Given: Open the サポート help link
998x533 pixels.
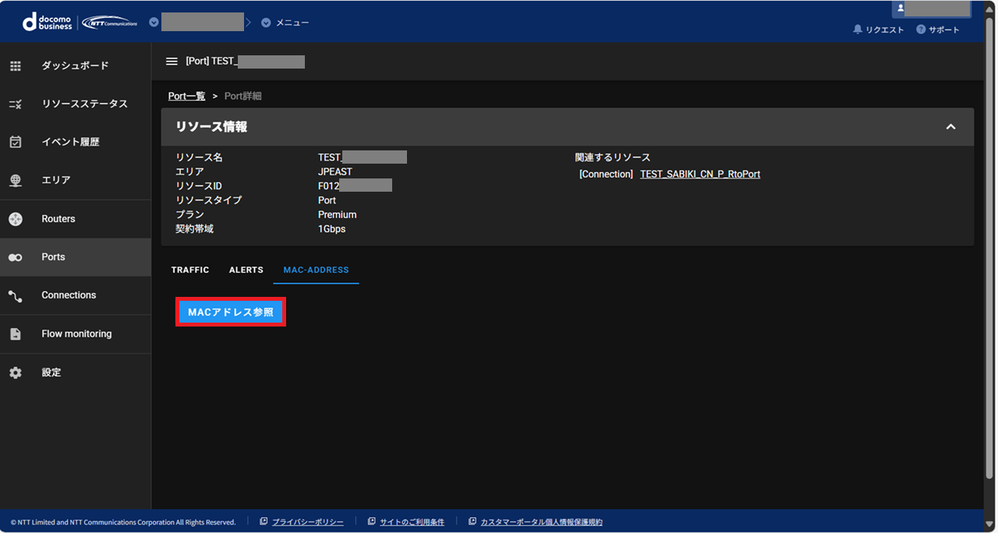Looking at the screenshot, I should [938, 30].
